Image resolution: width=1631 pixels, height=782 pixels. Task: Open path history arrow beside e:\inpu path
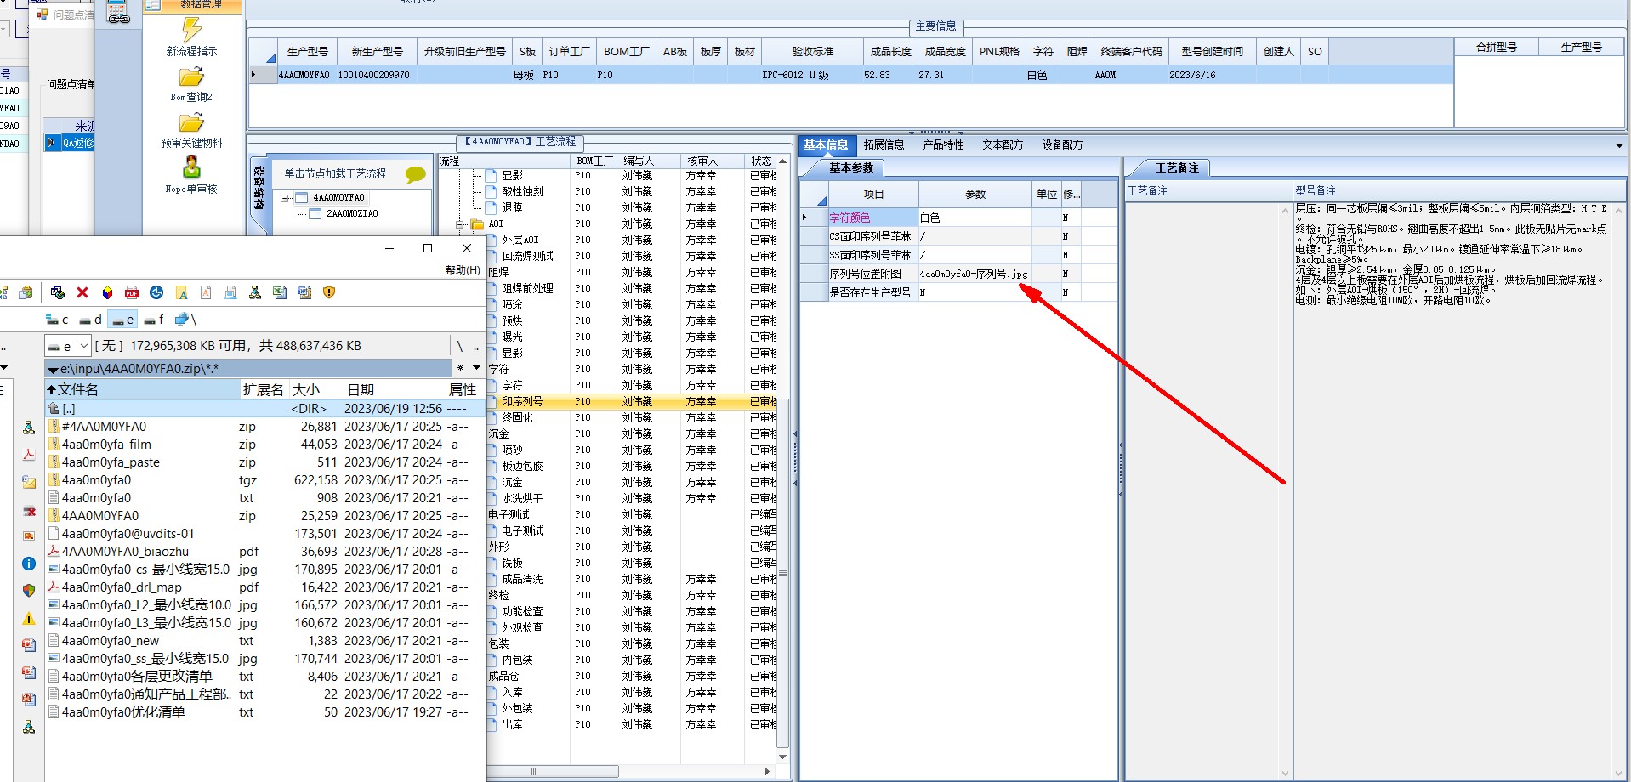click(53, 369)
